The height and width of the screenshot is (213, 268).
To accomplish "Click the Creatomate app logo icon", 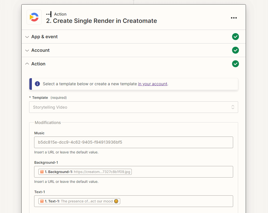I will coord(34,17).
